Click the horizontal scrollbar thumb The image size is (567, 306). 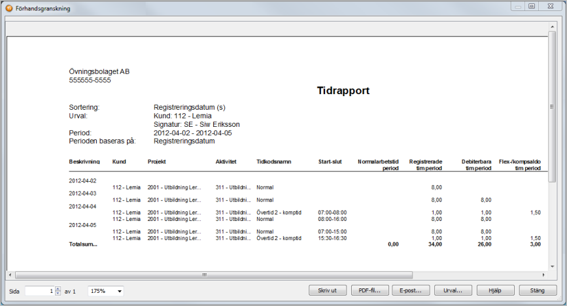coord(204,275)
